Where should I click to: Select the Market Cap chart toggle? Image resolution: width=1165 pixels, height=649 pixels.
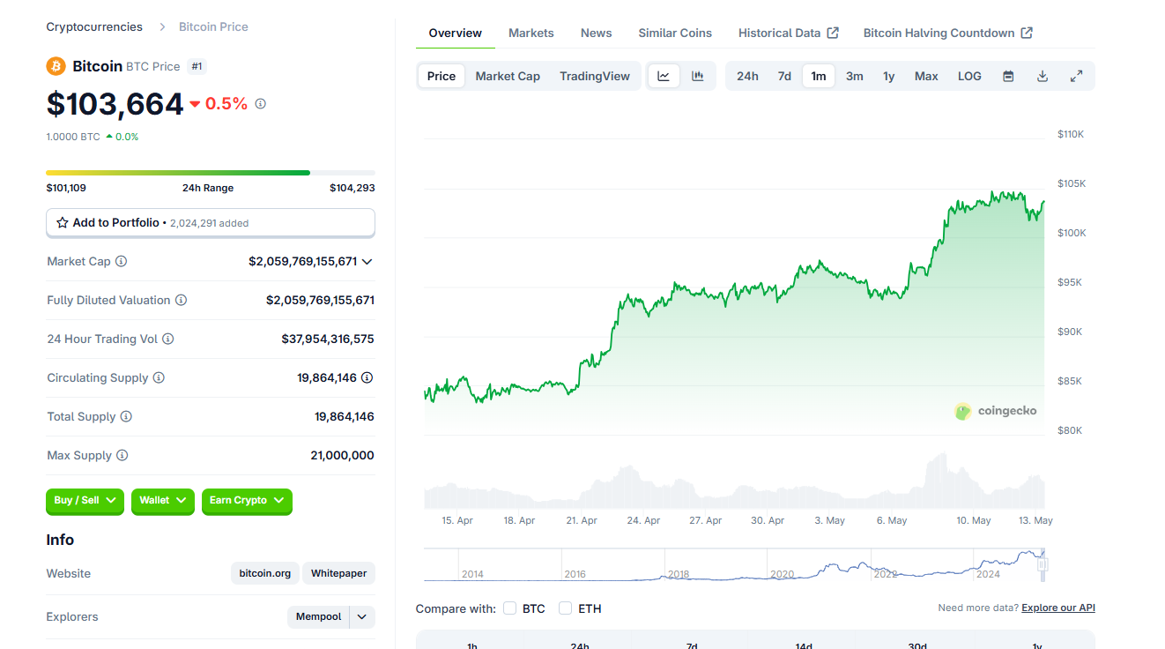click(508, 77)
